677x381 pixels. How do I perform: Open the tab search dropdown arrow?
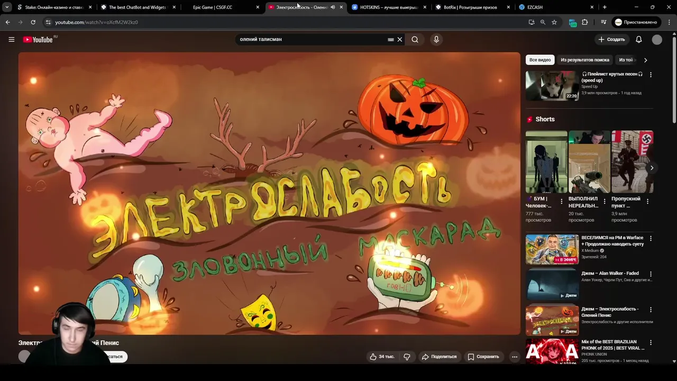[x=7, y=7]
